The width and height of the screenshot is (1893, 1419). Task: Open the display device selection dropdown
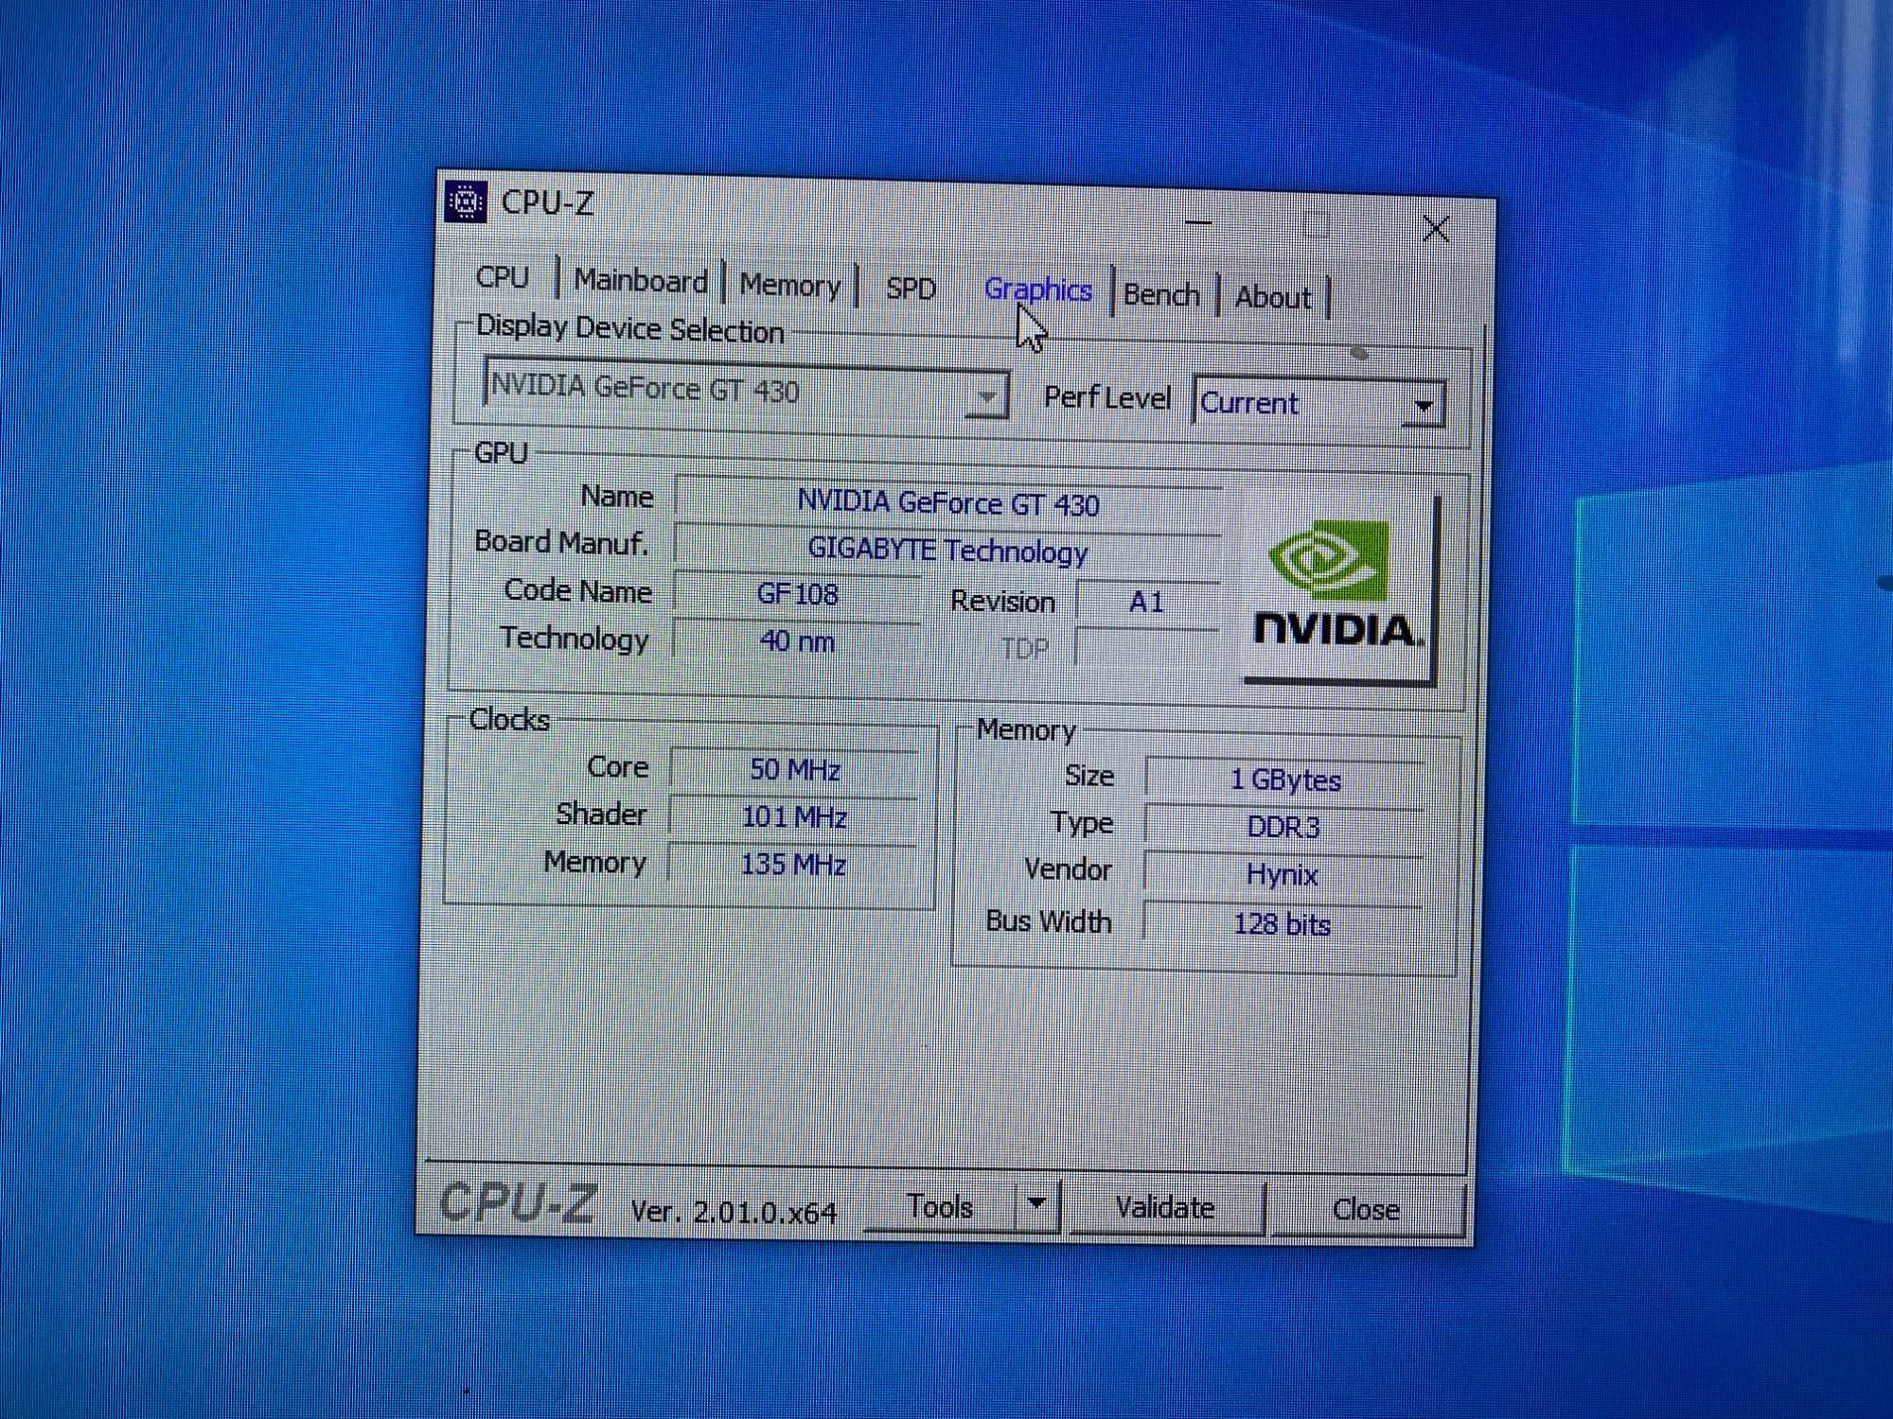click(746, 390)
